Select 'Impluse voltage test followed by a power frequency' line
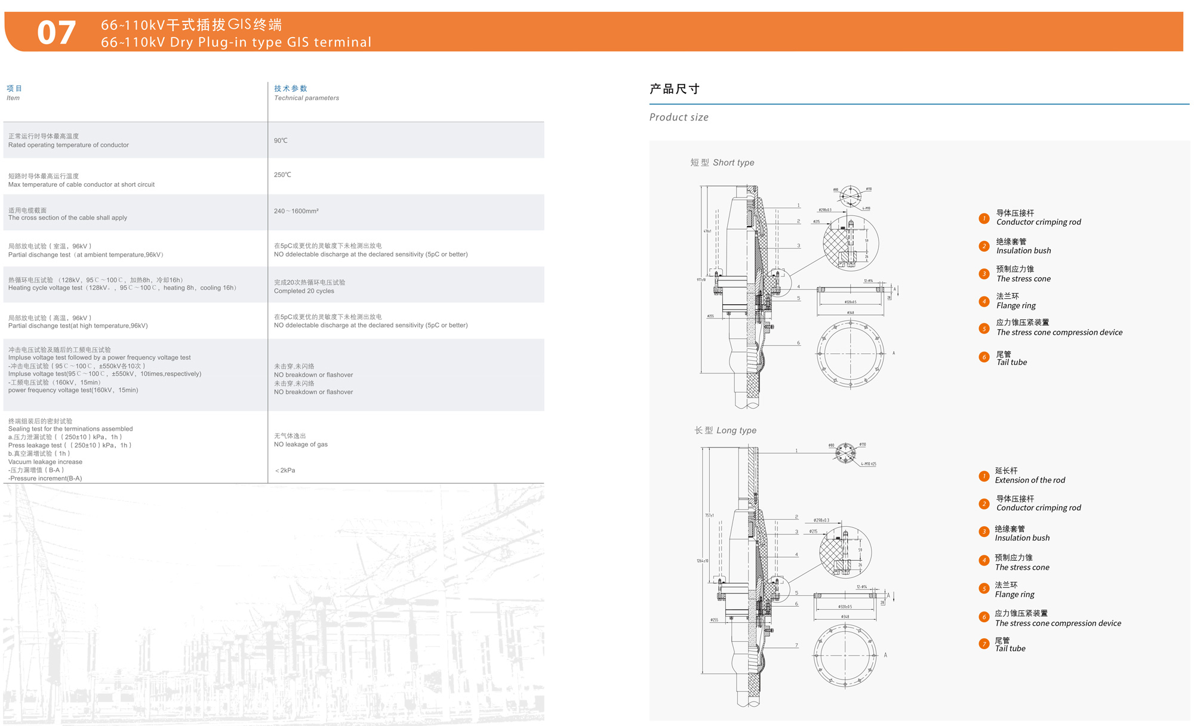 100,357
